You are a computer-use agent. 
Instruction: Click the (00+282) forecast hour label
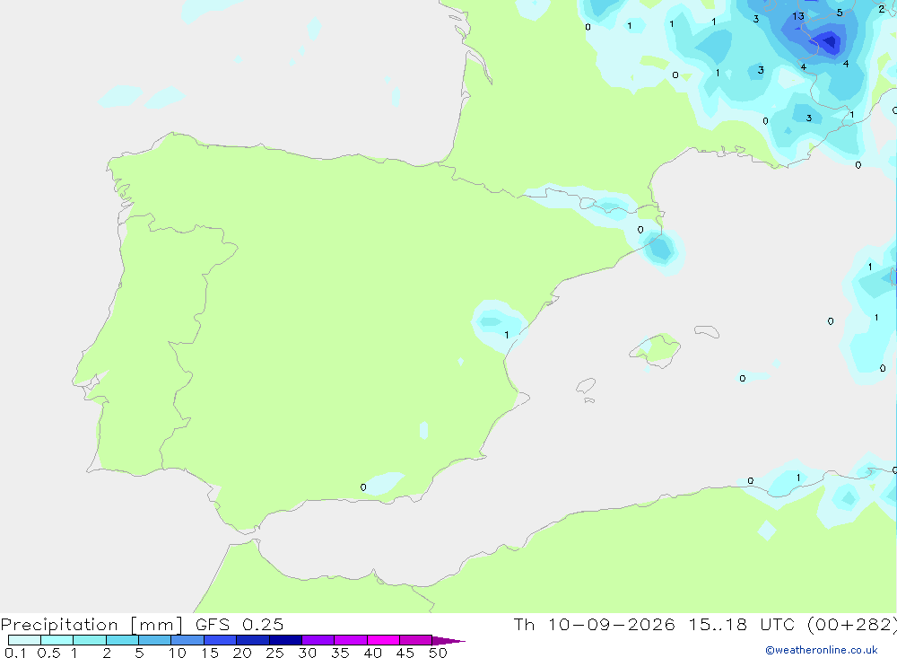[x=852, y=624]
